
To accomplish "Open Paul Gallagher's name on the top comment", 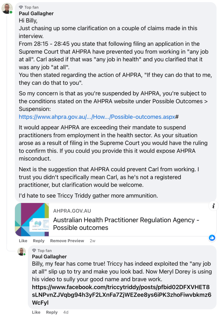I will point(36,13).
